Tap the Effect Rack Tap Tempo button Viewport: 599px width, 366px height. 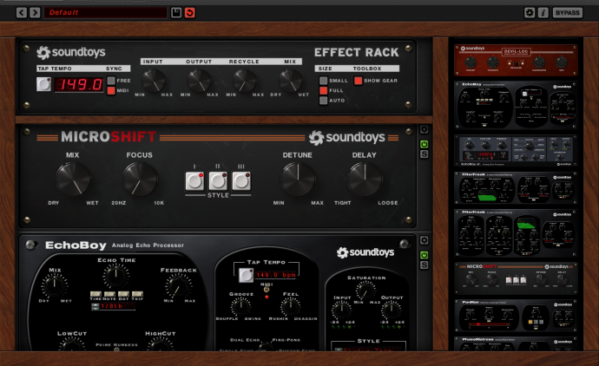tap(43, 84)
